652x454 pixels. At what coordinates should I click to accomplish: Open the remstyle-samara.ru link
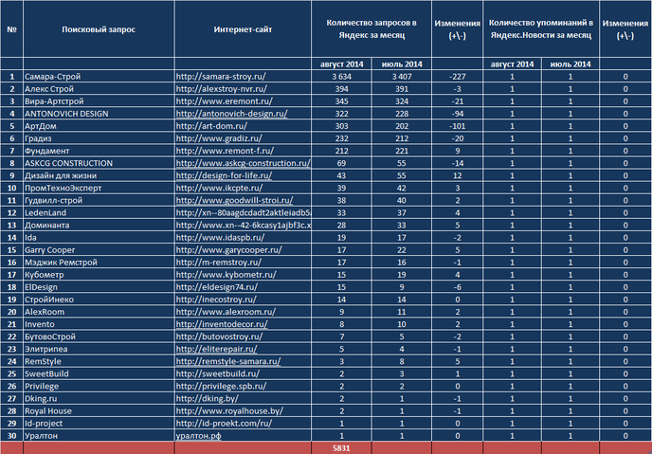[228, 361]
